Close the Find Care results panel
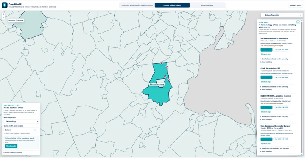Image resolution: width=305 pixels, height=158 pixels. 298,22
